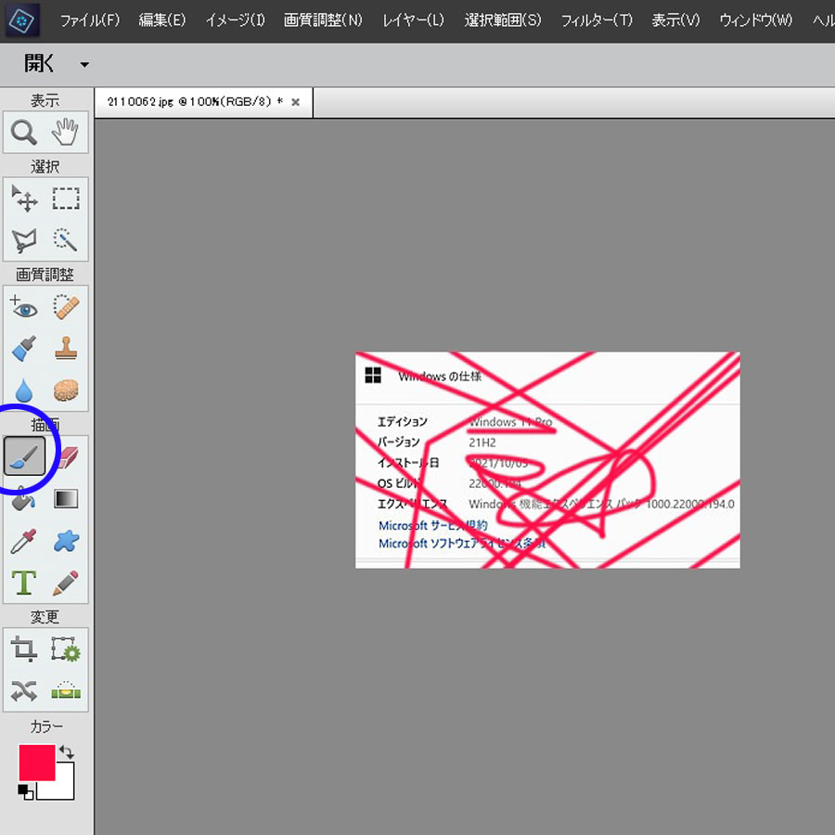Click the canvas image with red scribbles
Screen dimensions: 835x835
547,459
